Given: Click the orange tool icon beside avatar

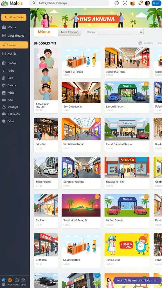Looking at the screenshot, I should point(140,3).
